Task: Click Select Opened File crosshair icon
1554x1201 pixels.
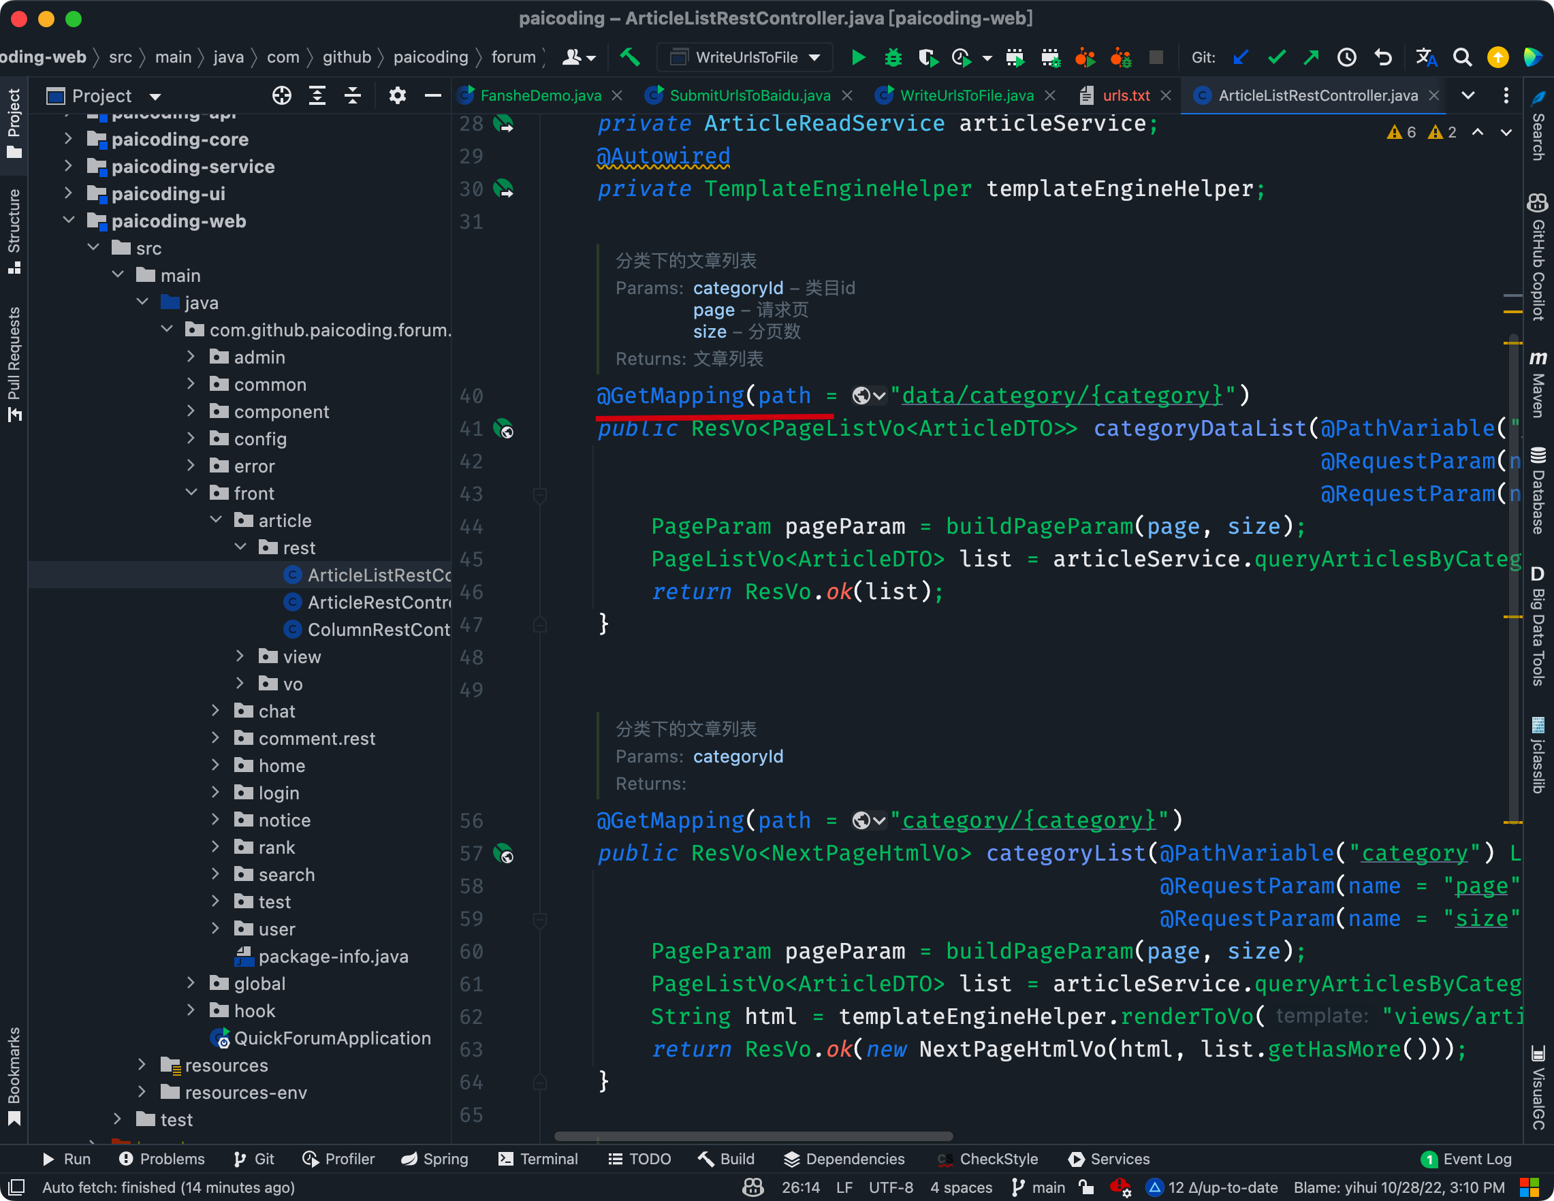Action: (282, 95)
